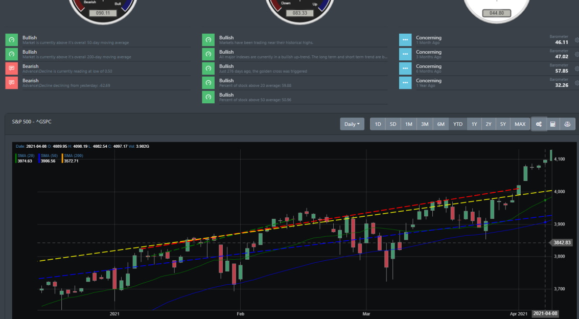Click ellipsis icon for Concerning 3 Months Ago
Image resolution: width=579 pixels, height=319 pixels.
tap(405, 54)
